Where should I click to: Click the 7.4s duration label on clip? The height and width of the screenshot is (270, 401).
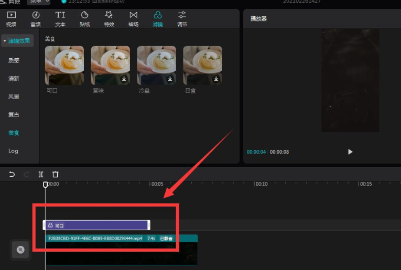click(151, 239)
